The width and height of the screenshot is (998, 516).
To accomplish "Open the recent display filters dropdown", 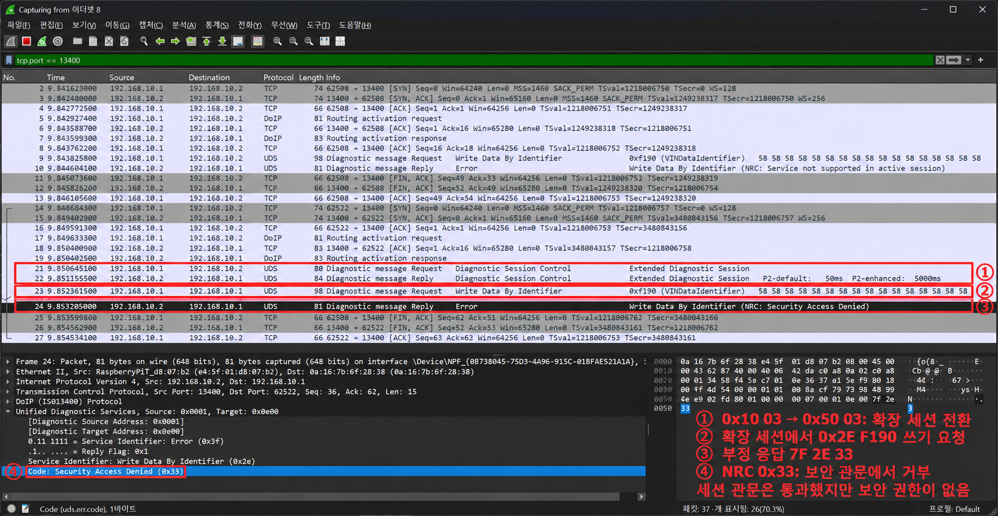I will coord(968,60).
